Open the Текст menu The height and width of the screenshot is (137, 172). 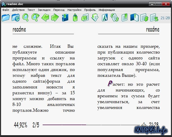(31, 10)
